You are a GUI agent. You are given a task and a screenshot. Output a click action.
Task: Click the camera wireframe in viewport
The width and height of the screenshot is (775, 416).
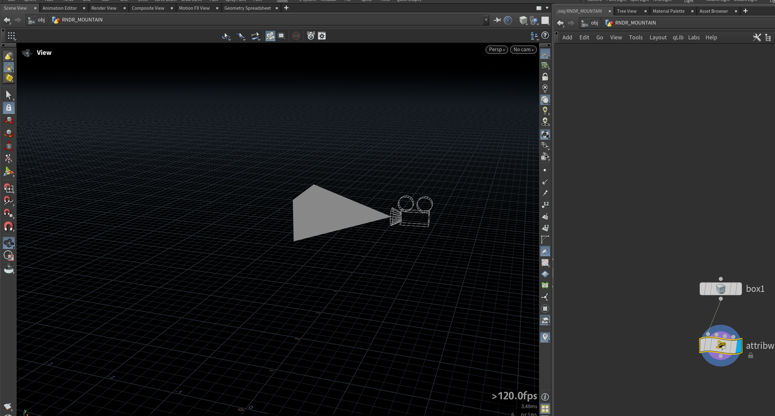[412, 211]
